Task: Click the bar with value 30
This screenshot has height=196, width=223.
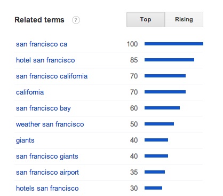Action: [153, 188]
